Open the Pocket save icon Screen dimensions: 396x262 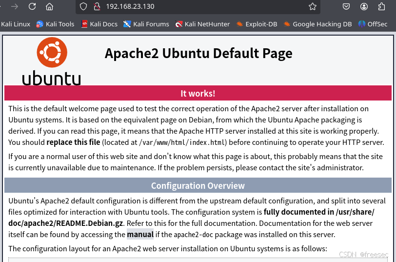(x=346, y=6)
